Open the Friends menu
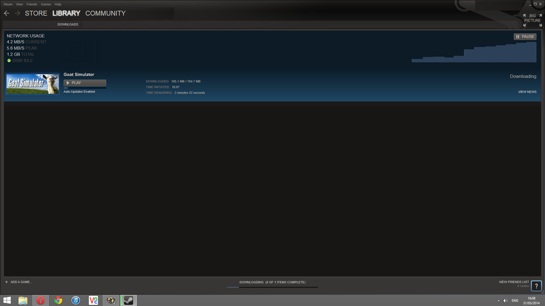 pos(32,4)
